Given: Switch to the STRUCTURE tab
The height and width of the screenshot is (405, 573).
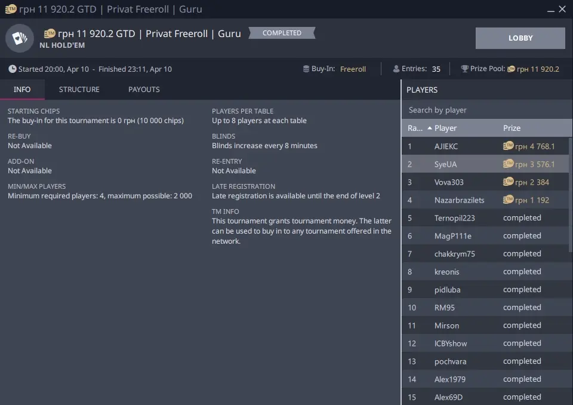Looking at the screenshot, I should point(79,90).
